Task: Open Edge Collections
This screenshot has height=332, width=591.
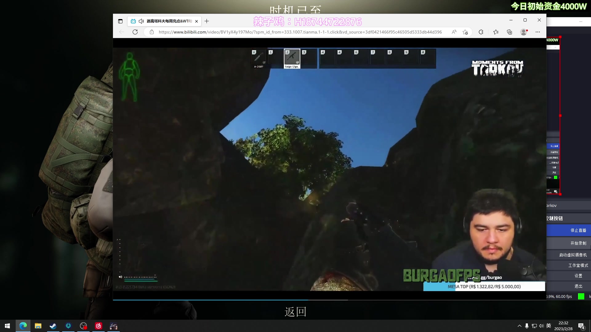Action: click(509, 32)
